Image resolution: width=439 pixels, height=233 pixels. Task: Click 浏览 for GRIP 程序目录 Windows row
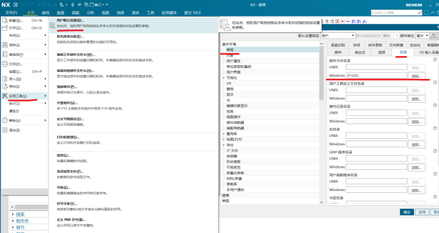416,168
